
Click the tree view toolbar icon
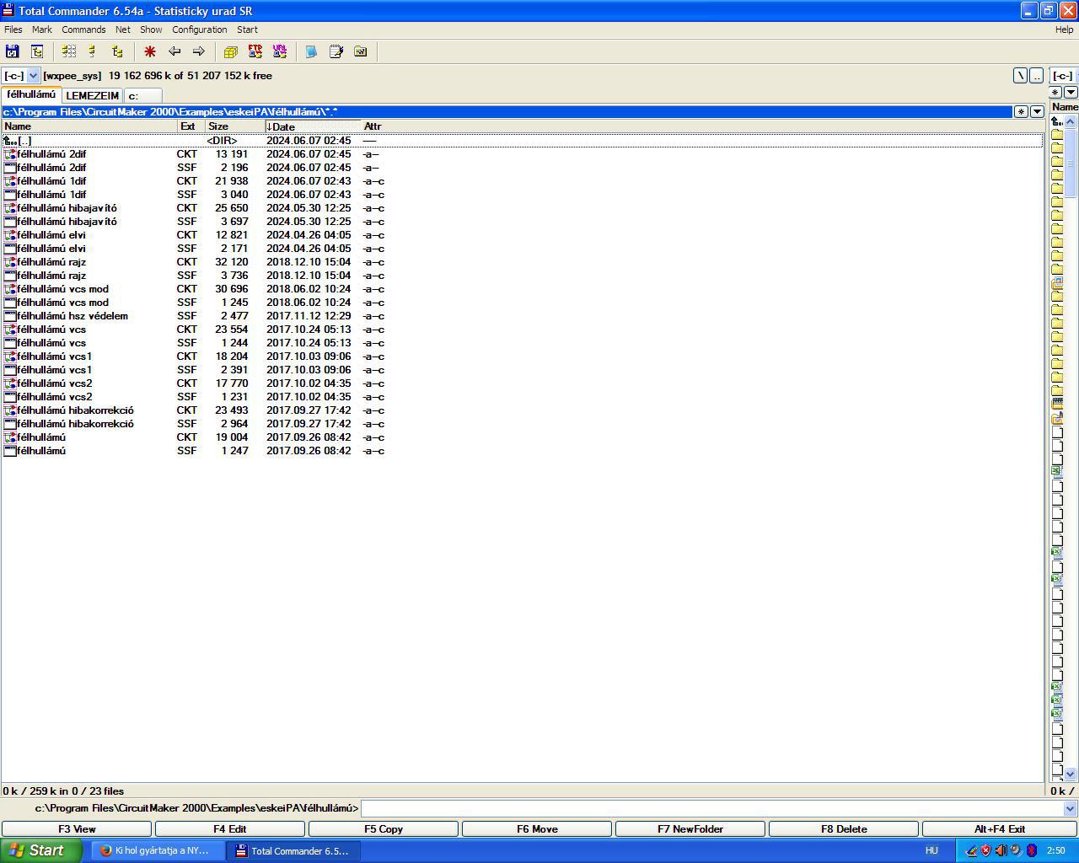click(x=117, y=51)
